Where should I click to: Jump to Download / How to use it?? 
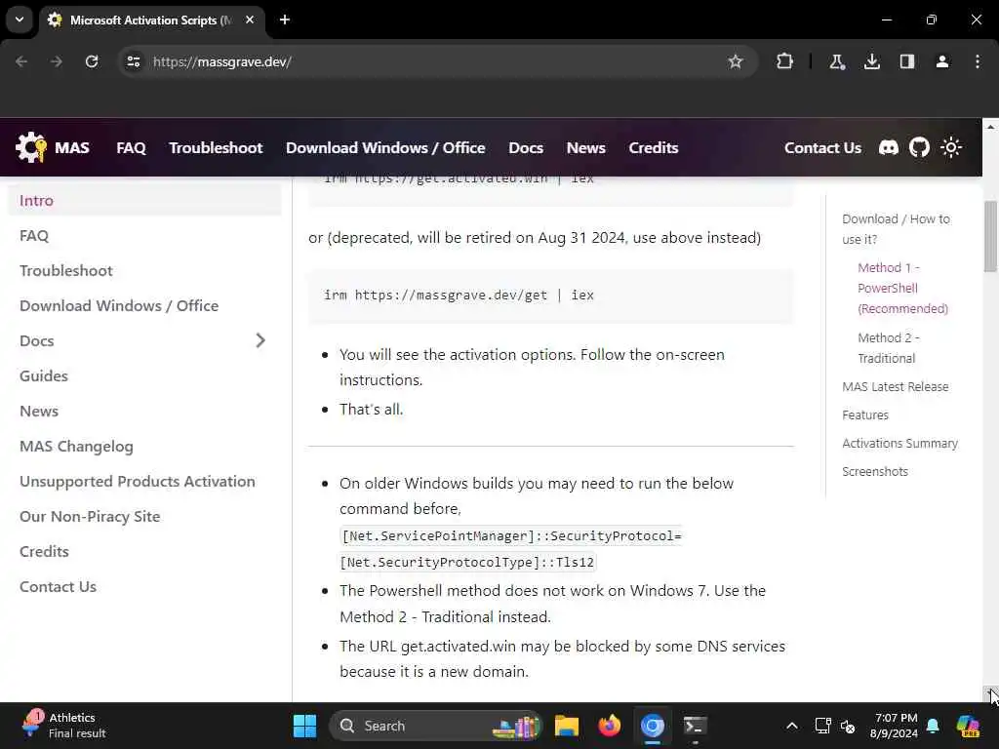(x=896, y=228)
